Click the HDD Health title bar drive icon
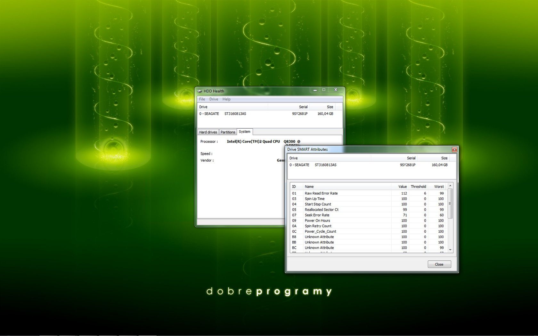 click(200, 91)
